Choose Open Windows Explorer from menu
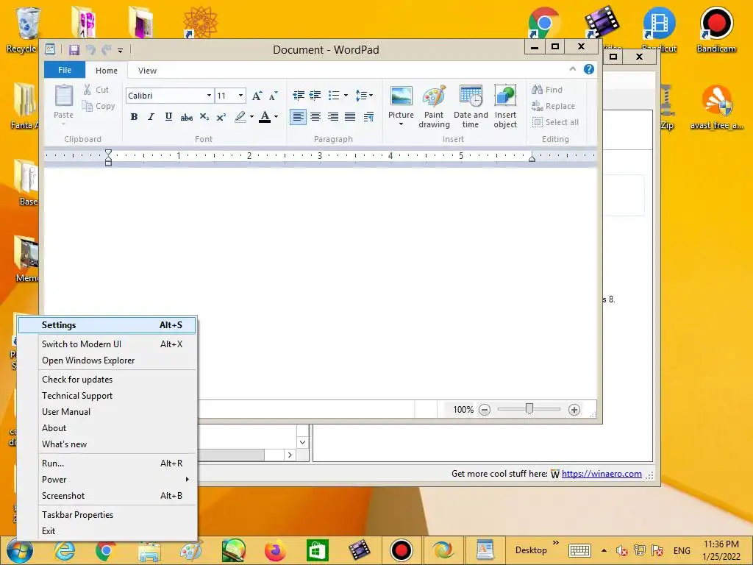Viewport: 753px width, 565px height. coord(107,360)
